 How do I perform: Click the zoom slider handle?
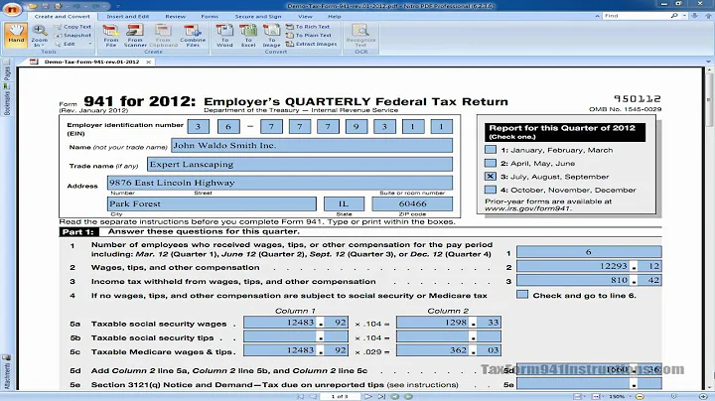[x=673, y=396]
